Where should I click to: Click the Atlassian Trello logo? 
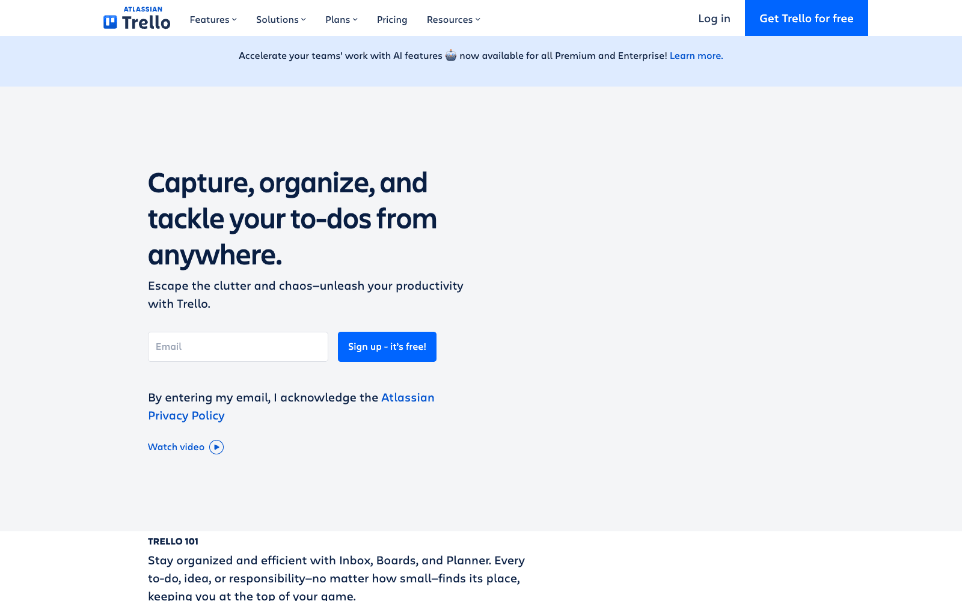click(x=136, y=19)
